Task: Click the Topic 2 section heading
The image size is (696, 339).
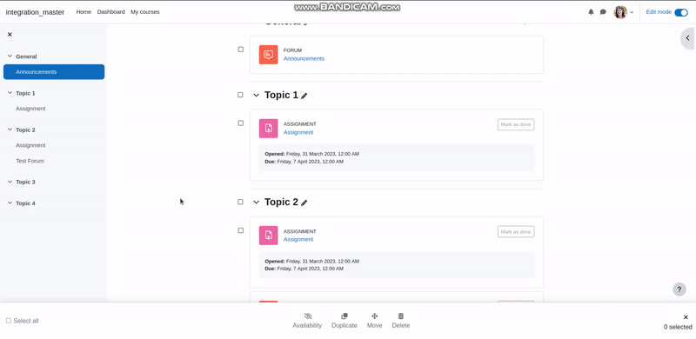Action: (x=281, y=202)
